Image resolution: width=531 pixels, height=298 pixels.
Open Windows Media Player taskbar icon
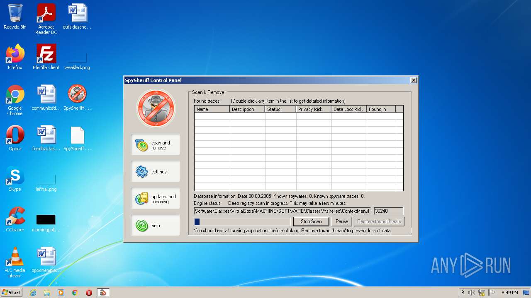click(61, 293)
